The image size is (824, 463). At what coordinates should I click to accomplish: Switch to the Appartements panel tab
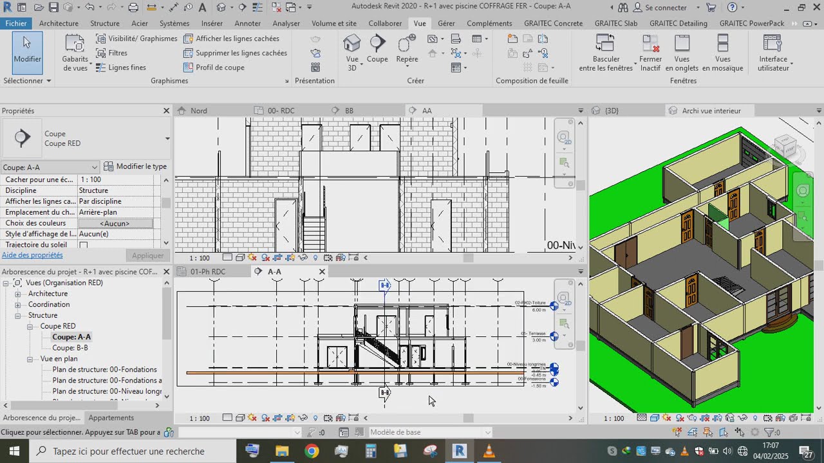[111, 417]
